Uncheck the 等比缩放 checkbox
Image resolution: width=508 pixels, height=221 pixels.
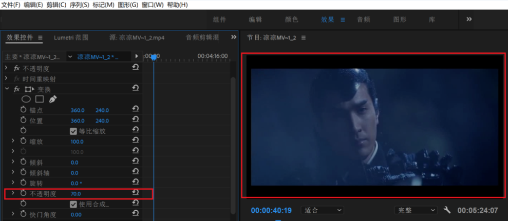[x=73, y=131]
